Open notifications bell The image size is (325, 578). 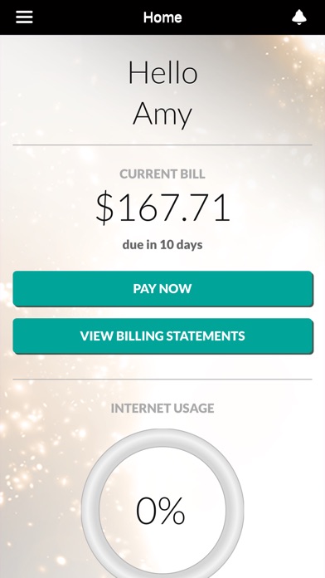click(298, 17)
